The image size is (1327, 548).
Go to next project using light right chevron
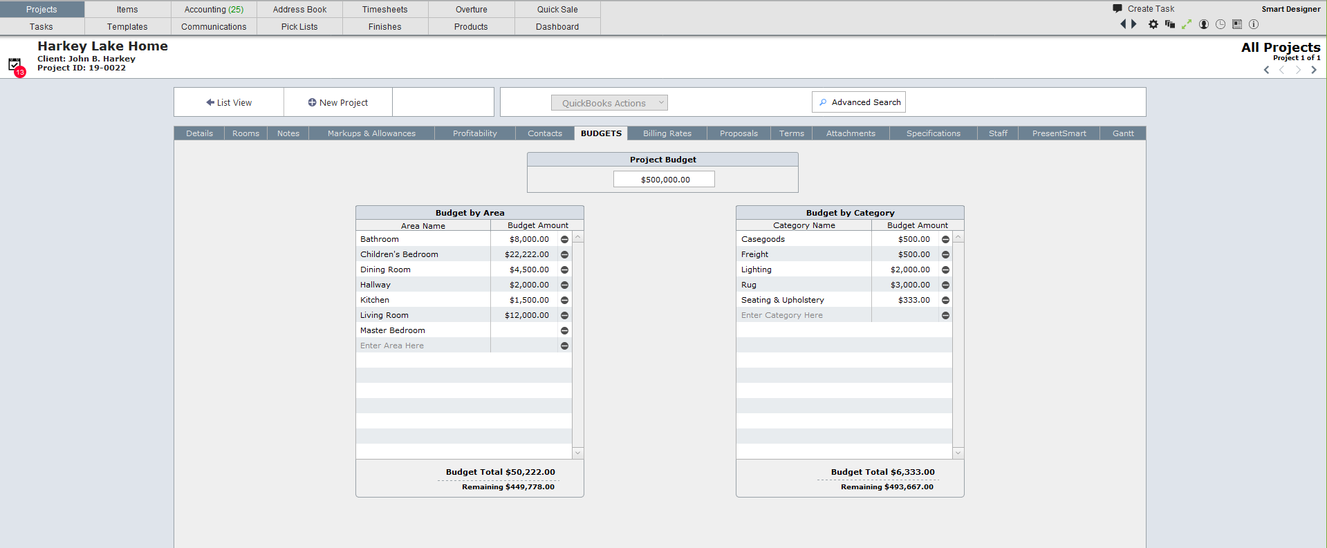(x=1298, y=70)
